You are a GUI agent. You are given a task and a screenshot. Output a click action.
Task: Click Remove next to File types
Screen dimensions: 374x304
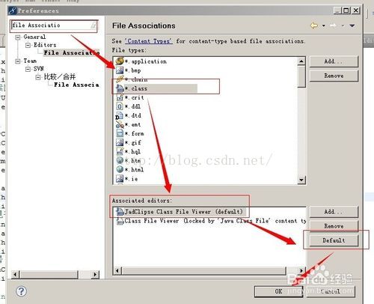click(334, 76)
